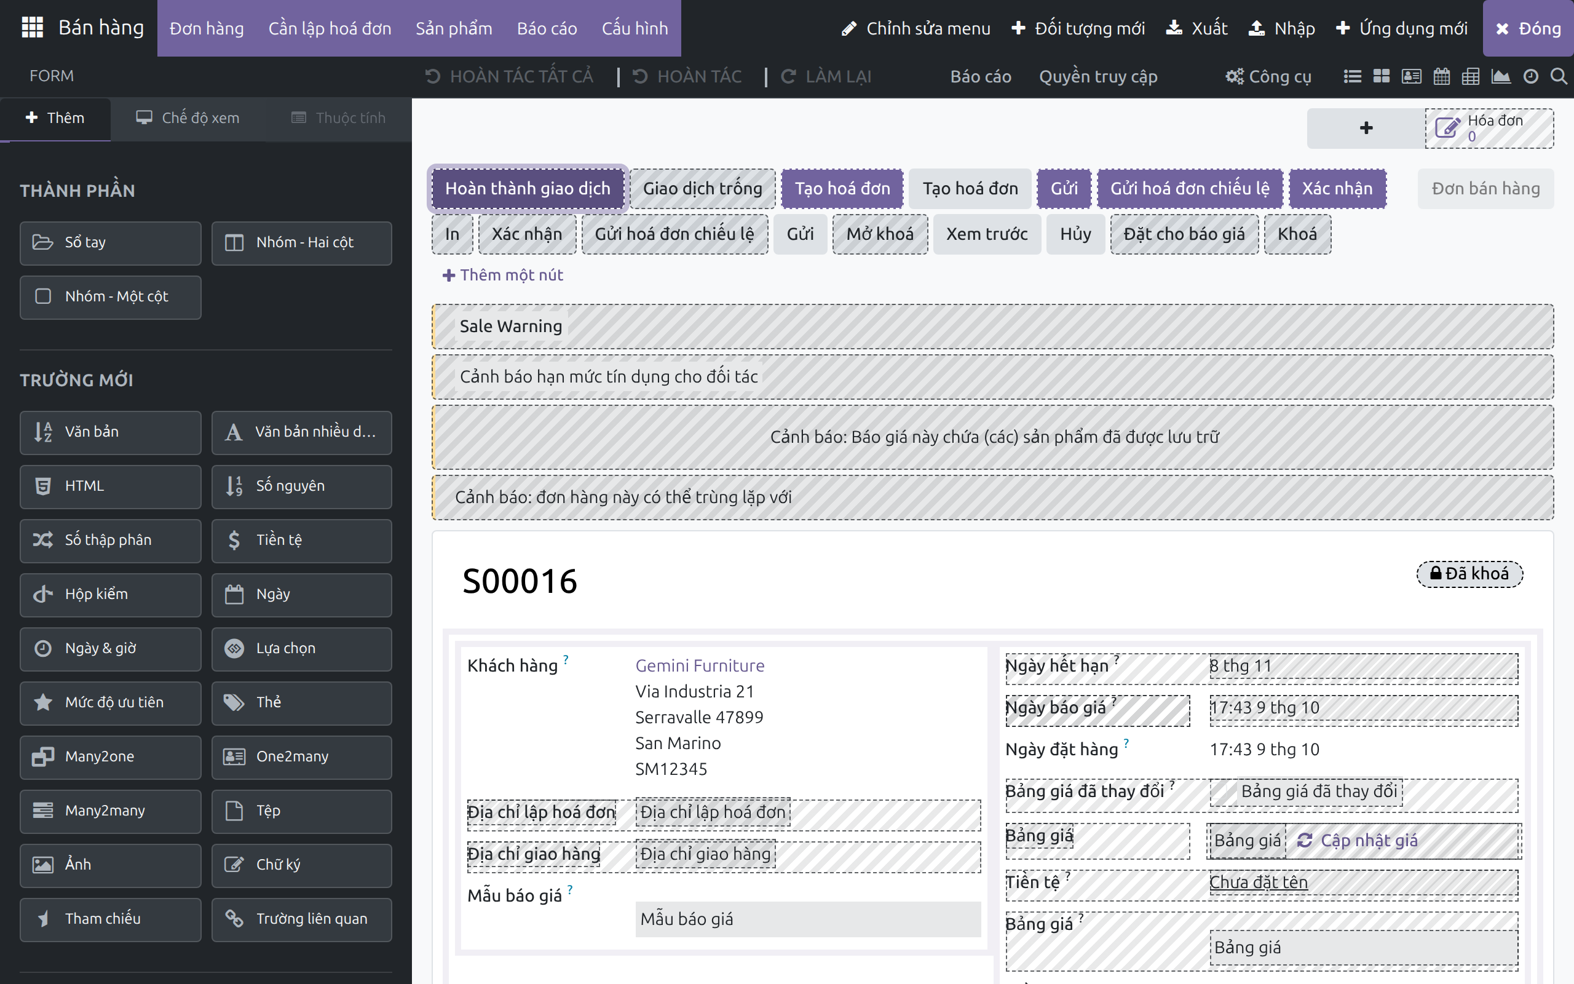Viewport: 1574px width, 984px height.
Task: Open the bottom Bảng giá selection field
Action: [x=1364, y=948]
